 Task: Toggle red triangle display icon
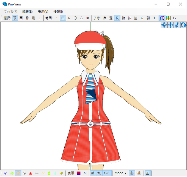[31, 173]
